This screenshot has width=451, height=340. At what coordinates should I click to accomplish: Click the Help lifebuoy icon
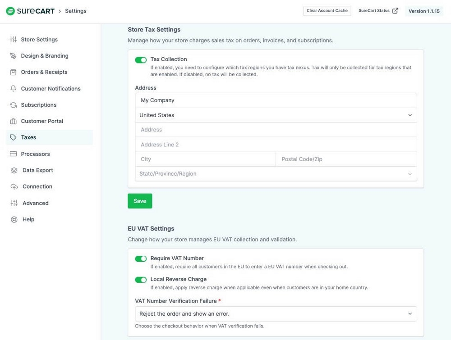pos(14,219)
